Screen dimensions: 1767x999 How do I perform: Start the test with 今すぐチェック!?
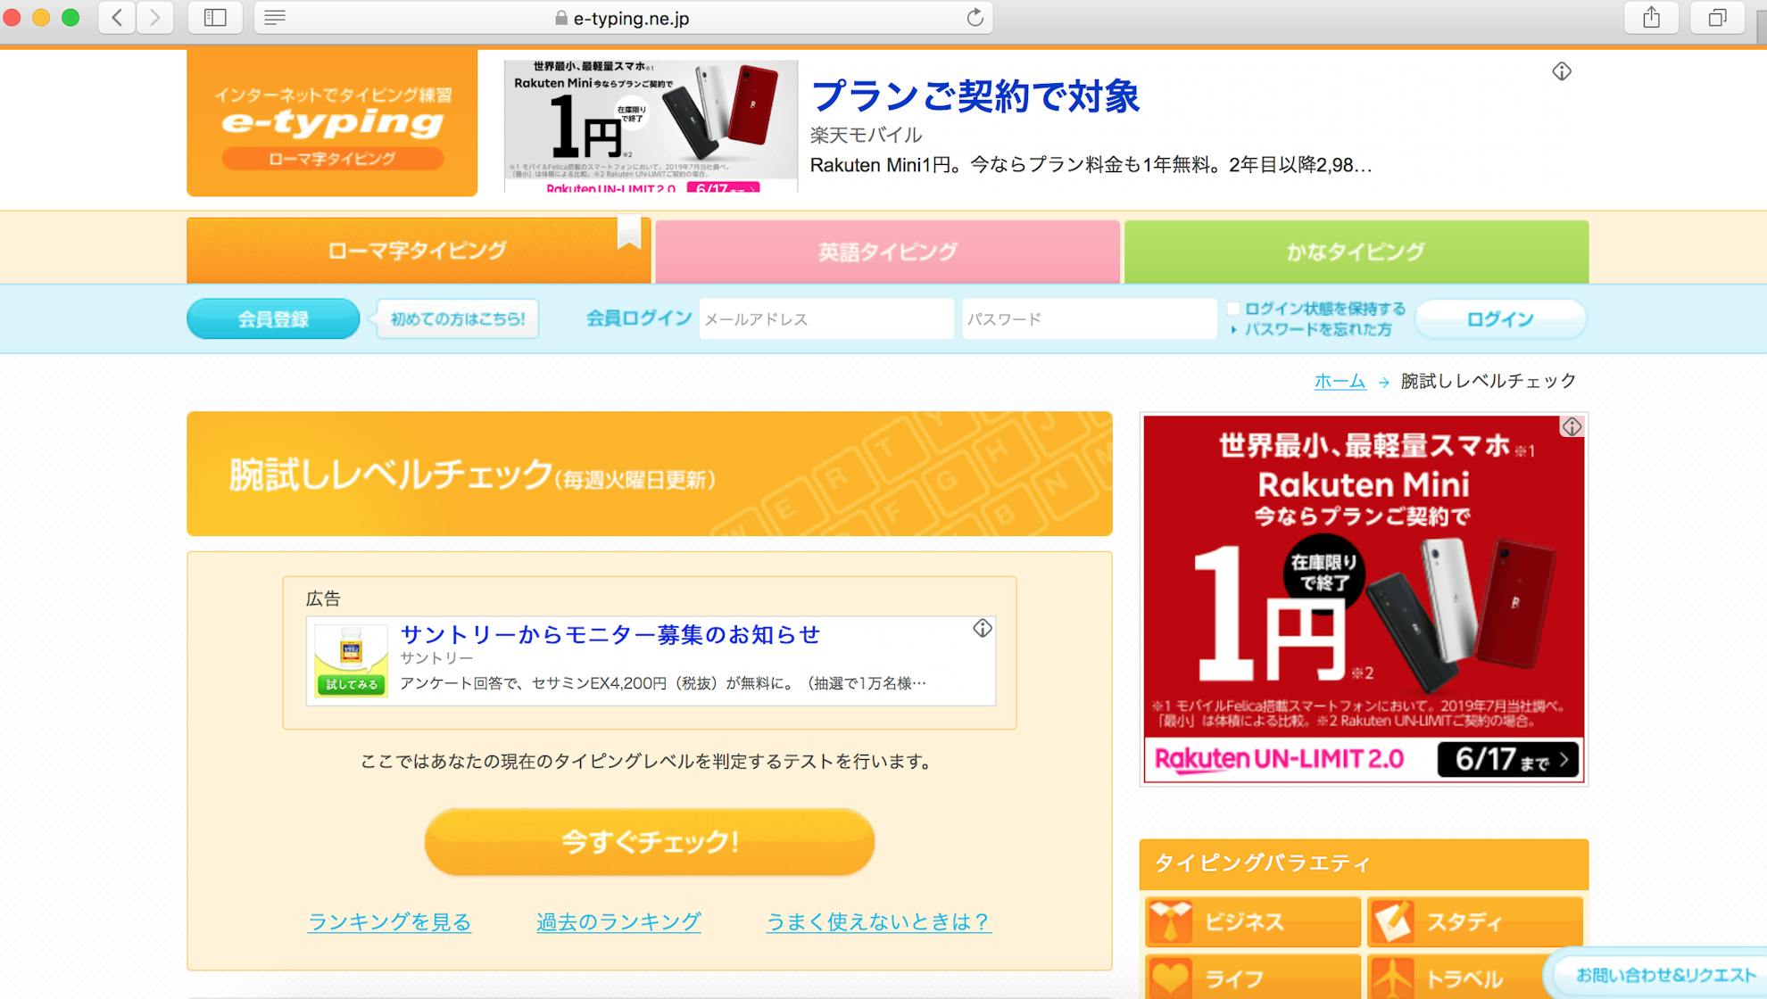(650, 841)
